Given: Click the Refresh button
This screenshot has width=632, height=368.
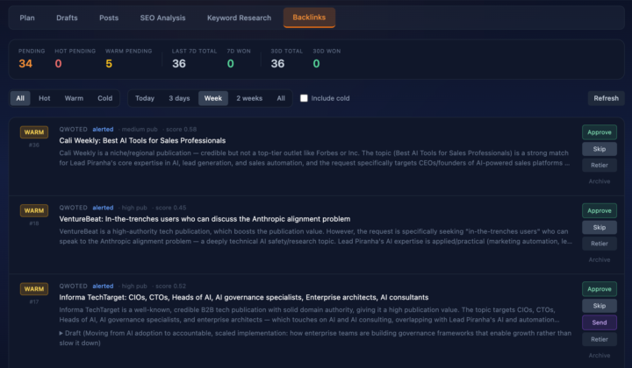Looking at the screenshot, I should tap(606, 98).
